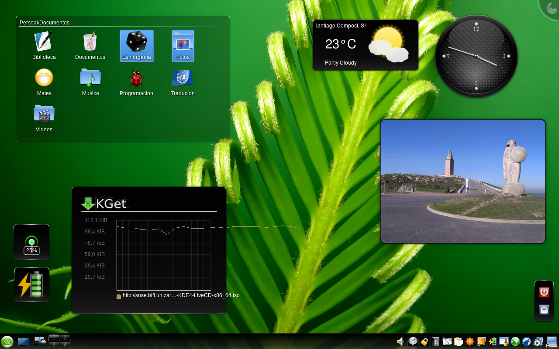This screenshot has height=349, width=559.
Task: Click the padlock wallet tray icon
Action: click(x=424, y=342)
